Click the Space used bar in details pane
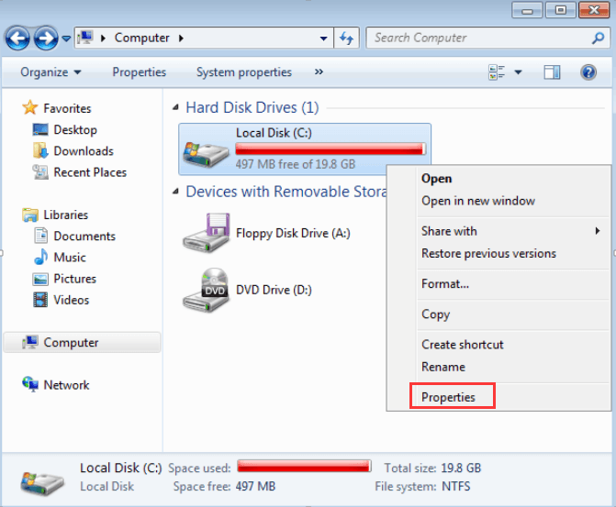 click(304, 466)
